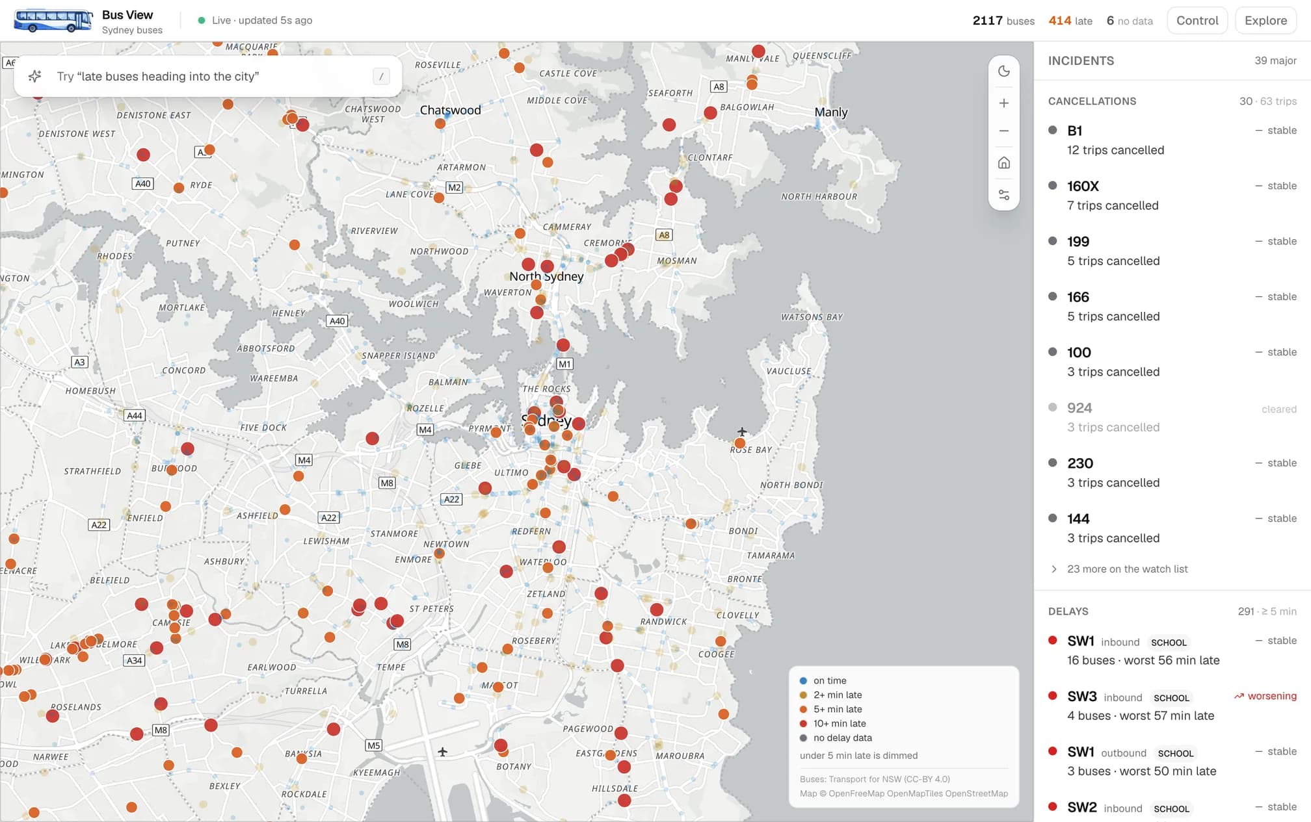Open the worsening SW3 inbound delay
1311x822 pixels.
[x=1172, y=706]
